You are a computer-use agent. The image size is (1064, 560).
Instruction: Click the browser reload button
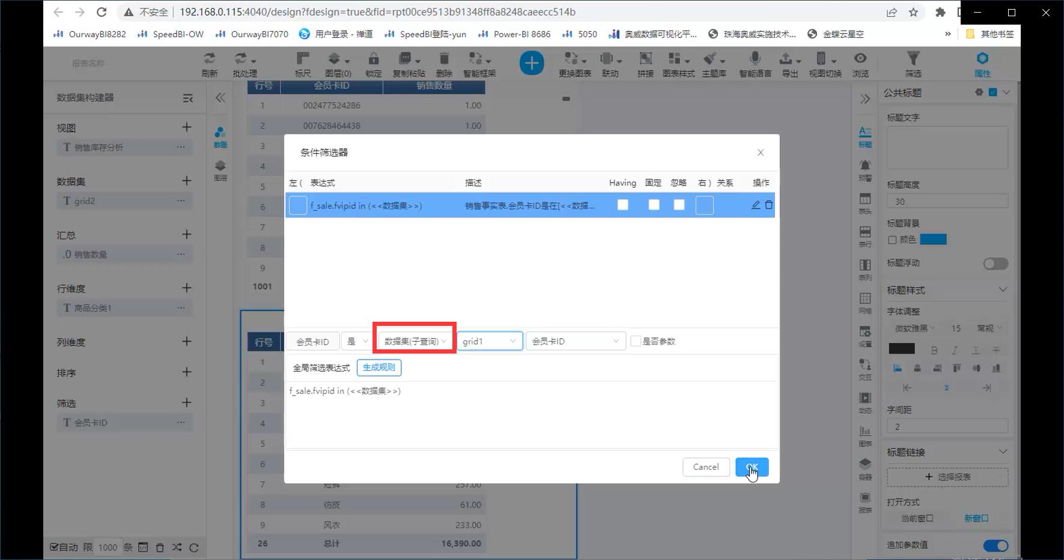(102, 12)
